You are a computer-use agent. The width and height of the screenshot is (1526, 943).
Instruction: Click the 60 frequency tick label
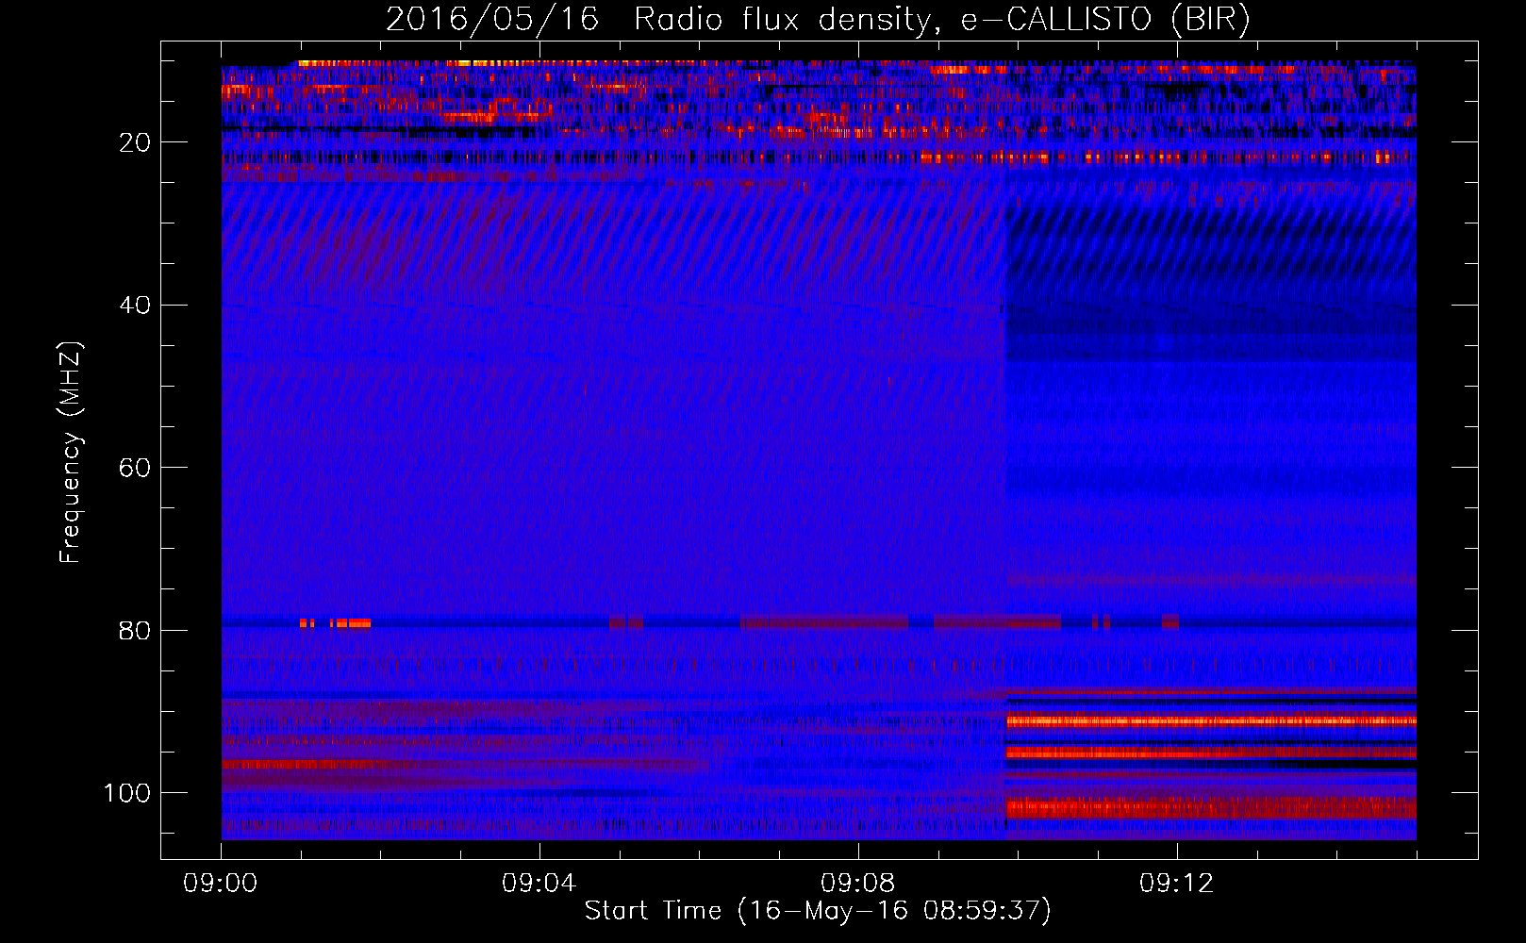[x=135, y=468]
